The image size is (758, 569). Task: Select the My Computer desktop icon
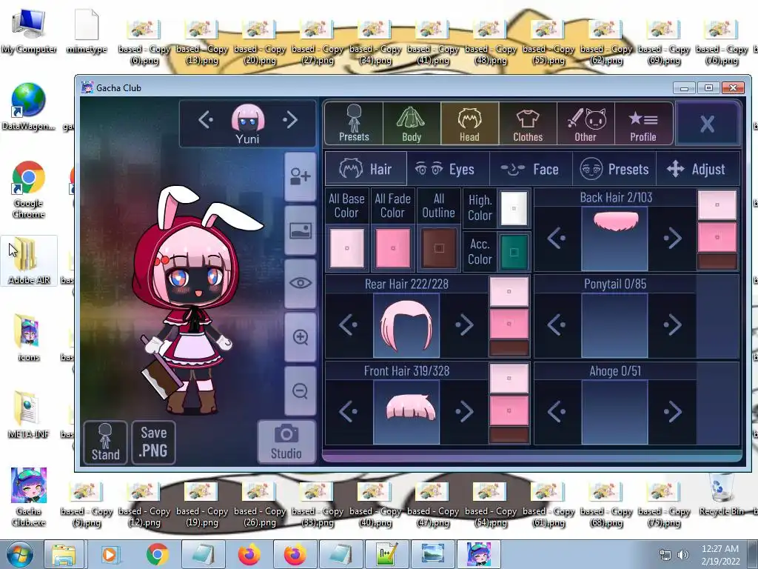click(x=29, y=31)
